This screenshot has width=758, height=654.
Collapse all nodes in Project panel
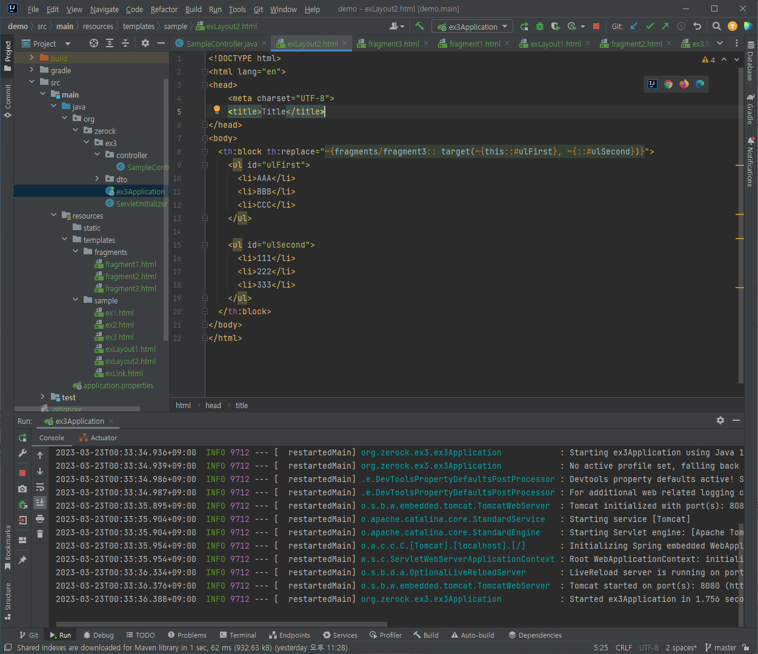125,43
